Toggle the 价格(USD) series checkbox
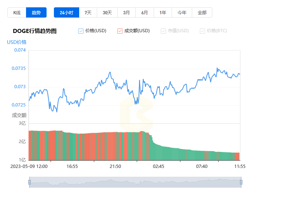 (81, 31)
